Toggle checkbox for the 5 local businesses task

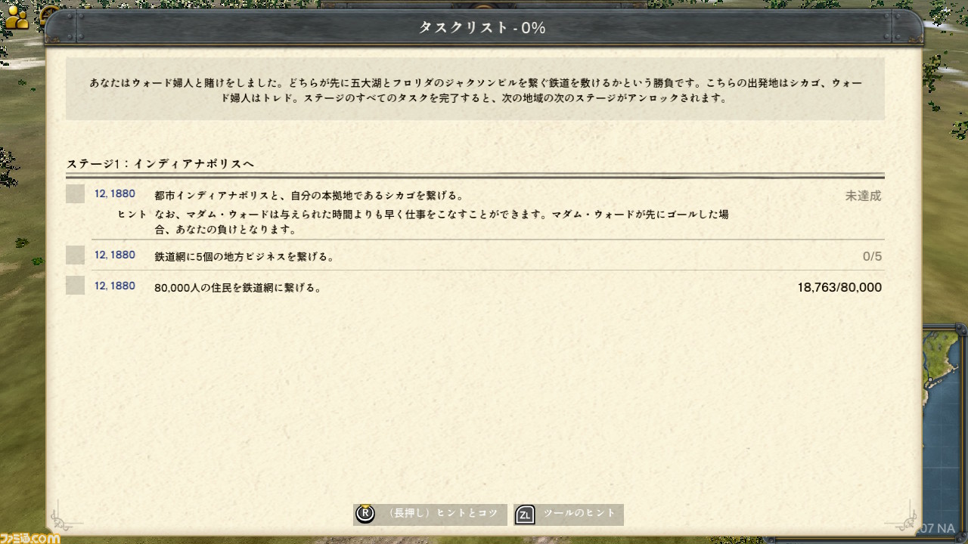click(x=75, y=255)
